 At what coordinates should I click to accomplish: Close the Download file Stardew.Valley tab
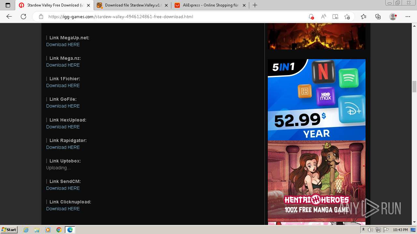click(166, 5)
